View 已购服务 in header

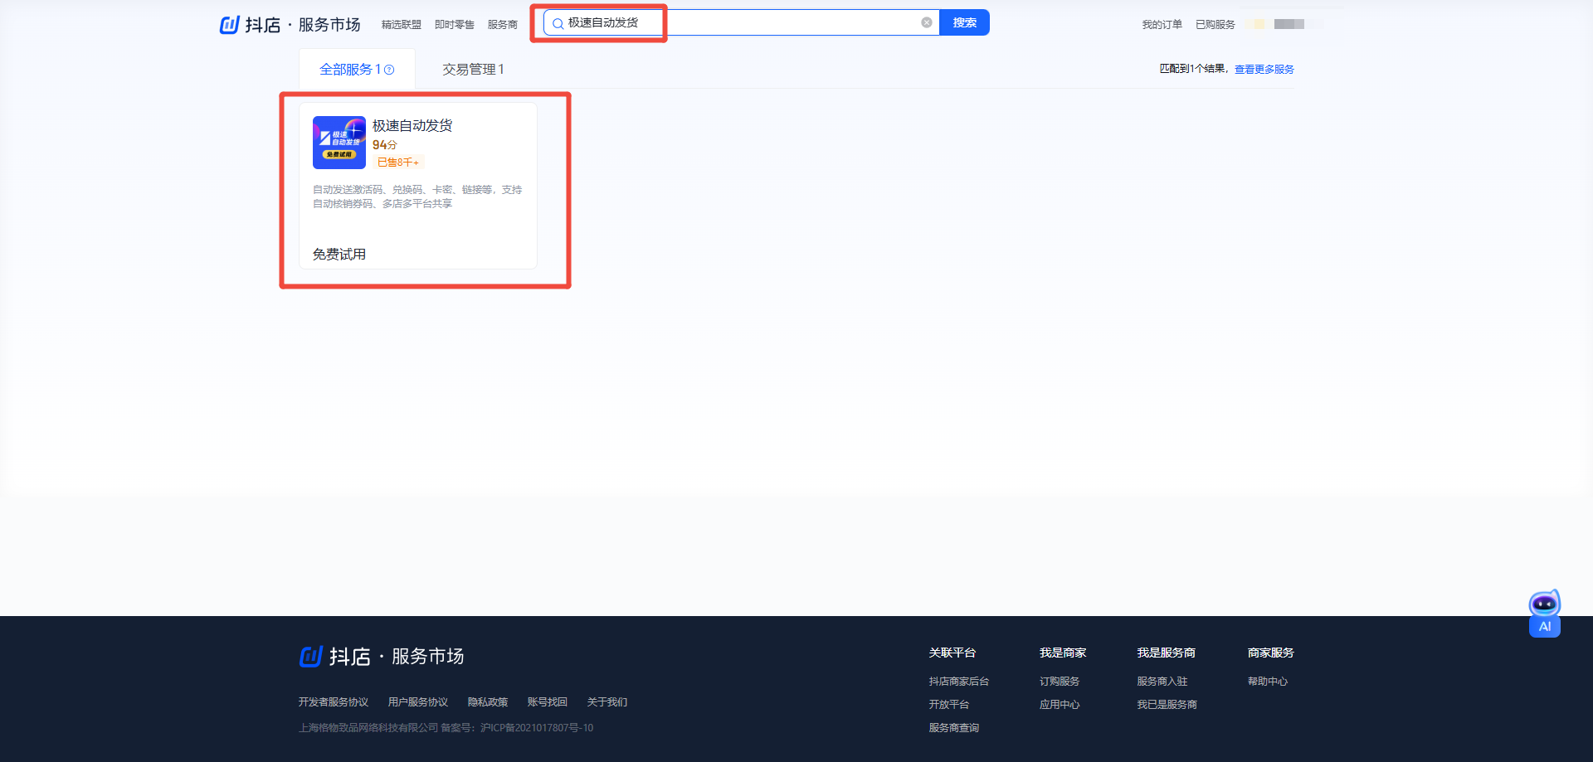(x=1215, y=25)
